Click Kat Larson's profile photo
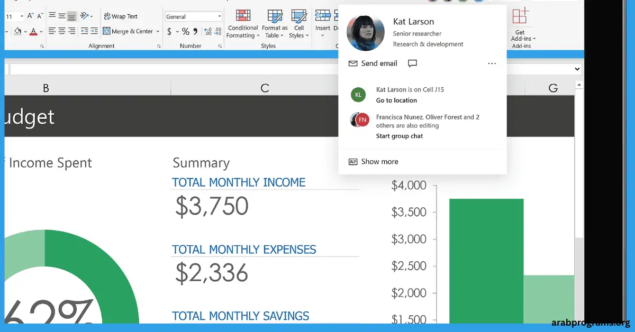This screenshot has height=332, width=635. (366, 32)
